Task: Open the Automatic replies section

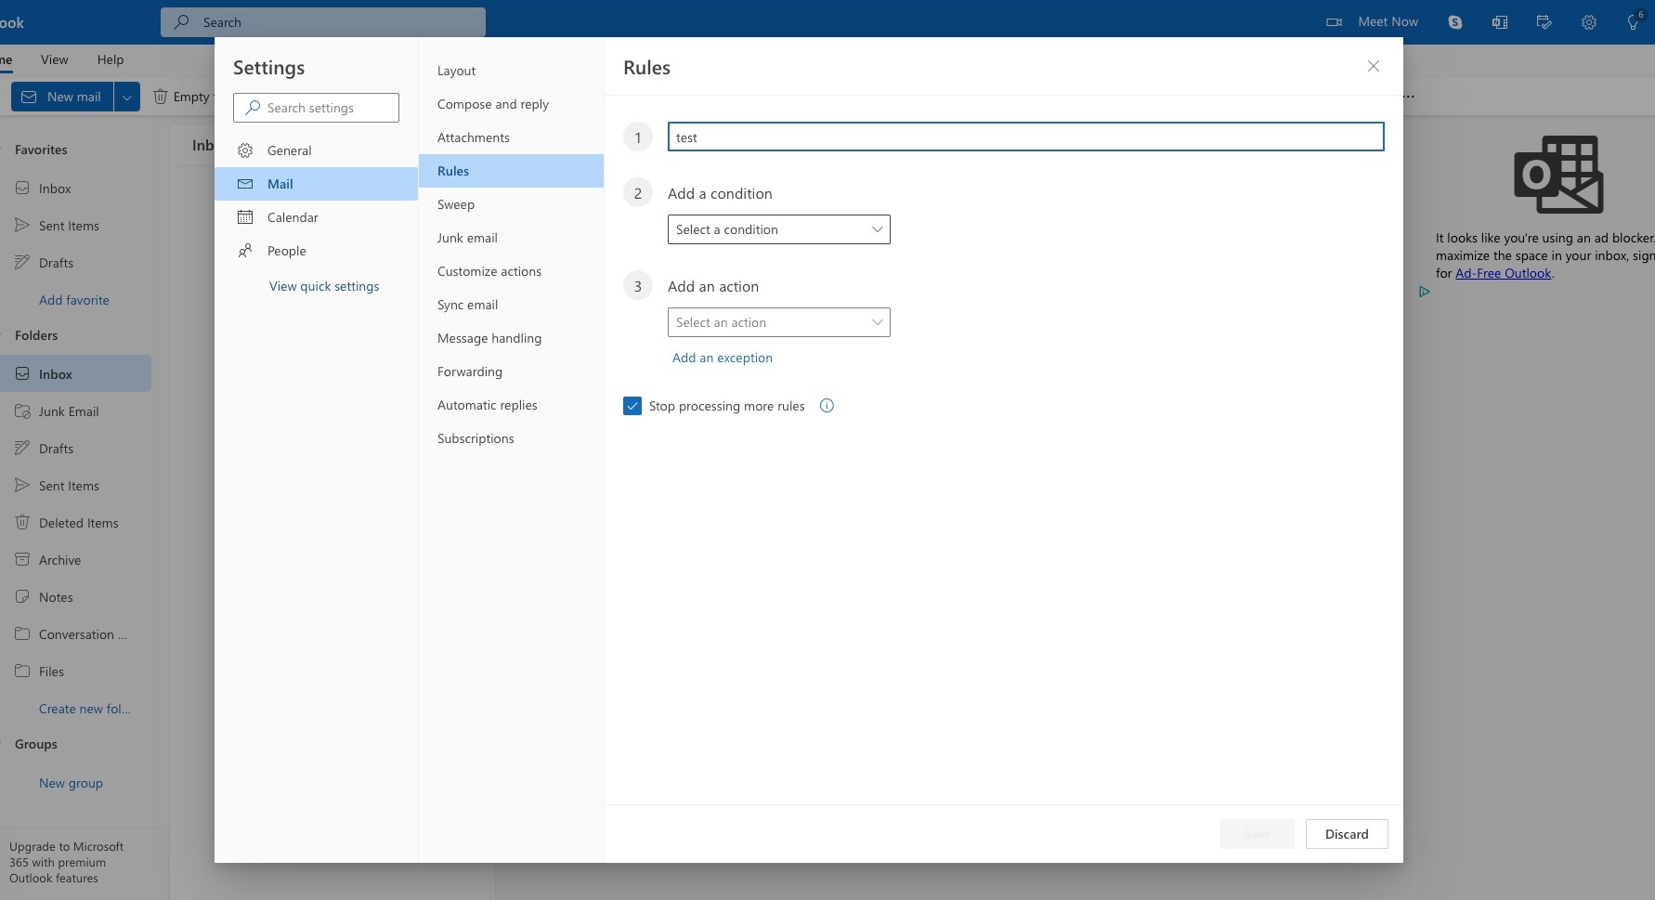Action: (487, 405)
